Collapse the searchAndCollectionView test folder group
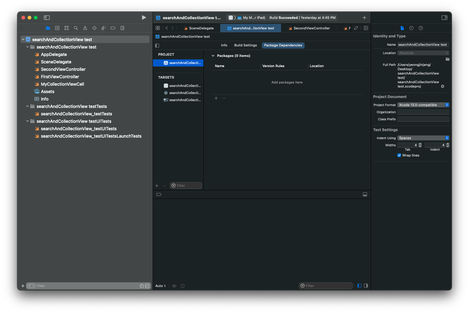469x313 pixels. (x=27, y=47)
